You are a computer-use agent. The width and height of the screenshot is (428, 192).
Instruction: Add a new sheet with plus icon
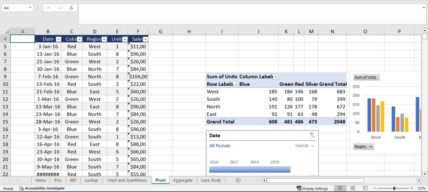click(x=238, y=180)
